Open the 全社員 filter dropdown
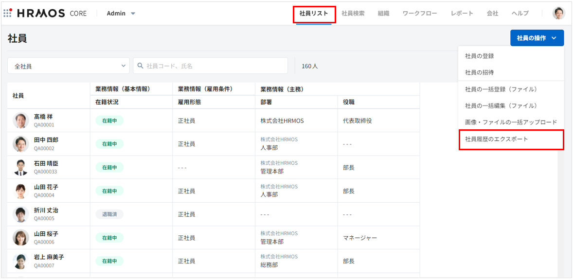 tap(69, 66)
